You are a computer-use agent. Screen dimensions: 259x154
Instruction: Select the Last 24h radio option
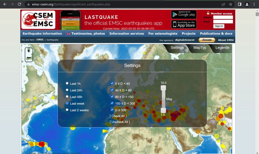[67, 90]
